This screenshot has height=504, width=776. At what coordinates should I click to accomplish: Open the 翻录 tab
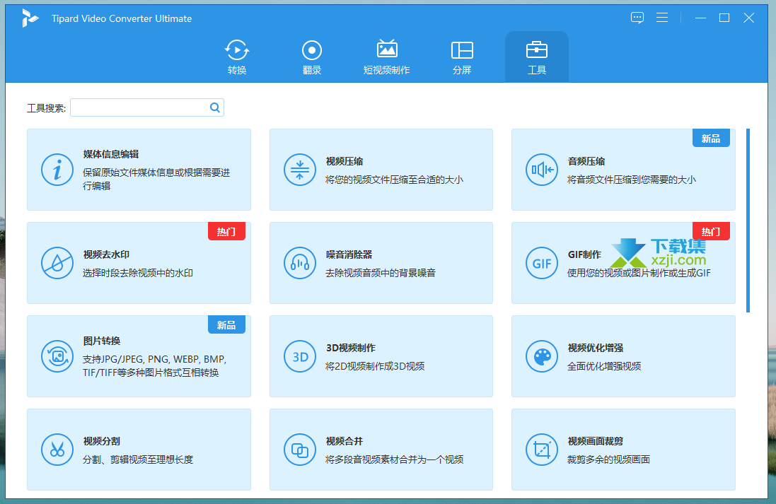pyautogui.click(x=312, y=57)
